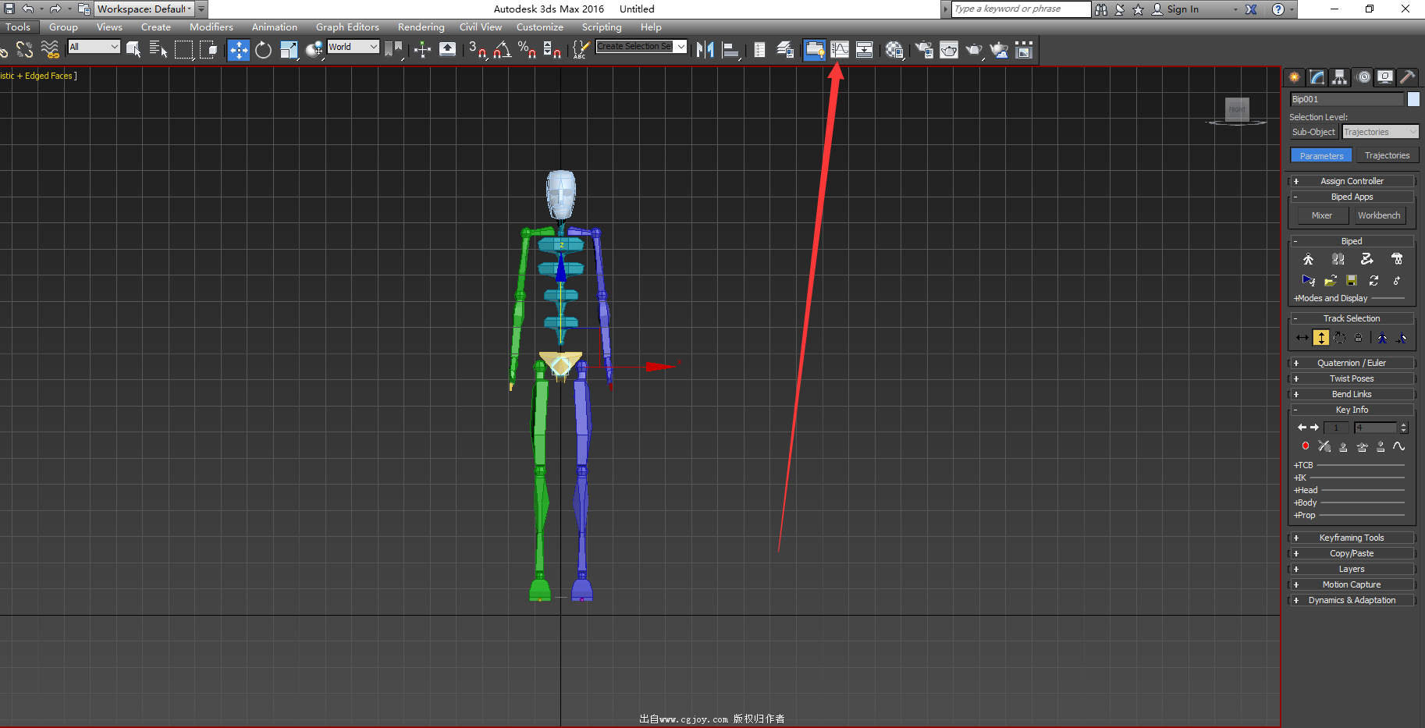
Task: Expand the Assign Controller rollout
Action: coord(1352,181)
